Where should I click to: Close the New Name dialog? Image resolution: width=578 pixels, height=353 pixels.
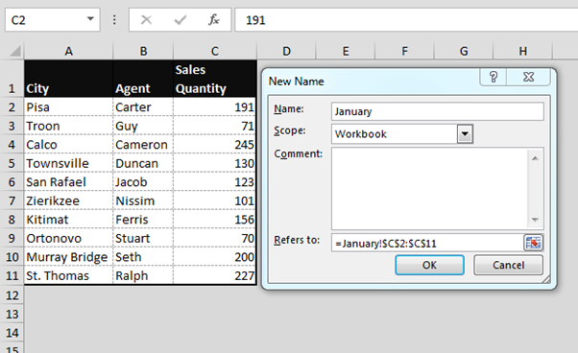click(x=528, y=77)
